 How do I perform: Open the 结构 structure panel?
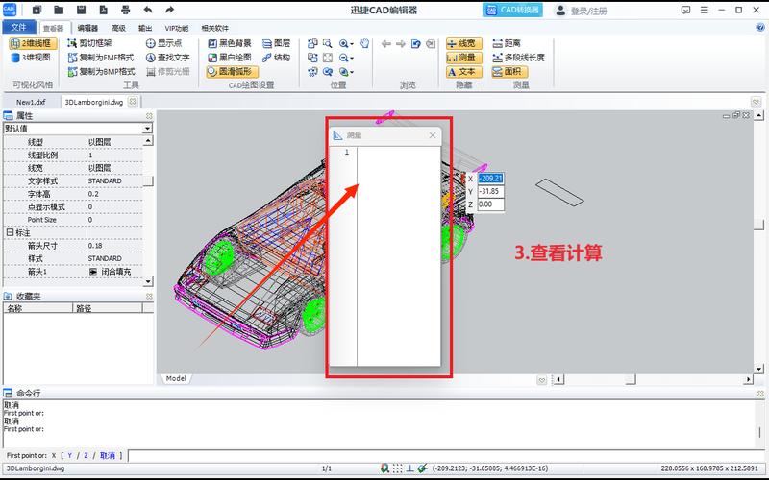coord(276,58)
